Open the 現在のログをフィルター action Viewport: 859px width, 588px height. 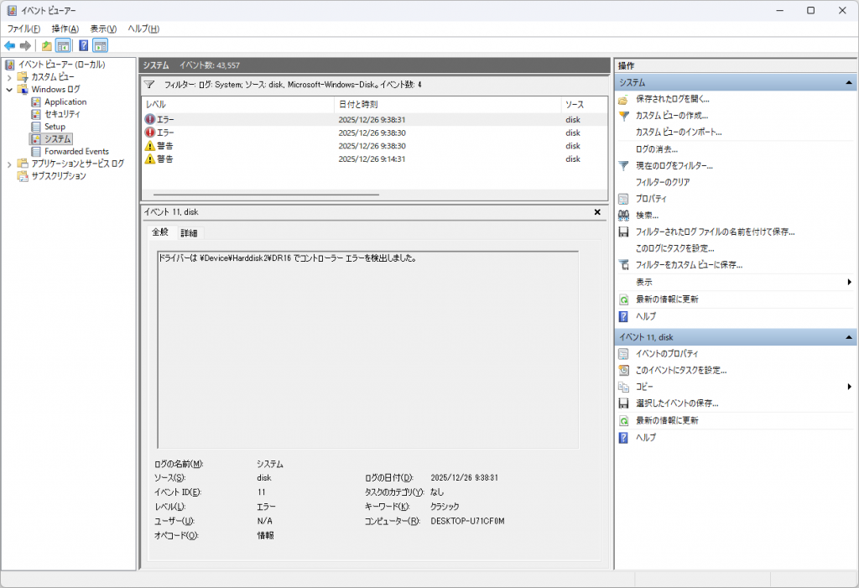pyautogui.click(x=674, y=166)
